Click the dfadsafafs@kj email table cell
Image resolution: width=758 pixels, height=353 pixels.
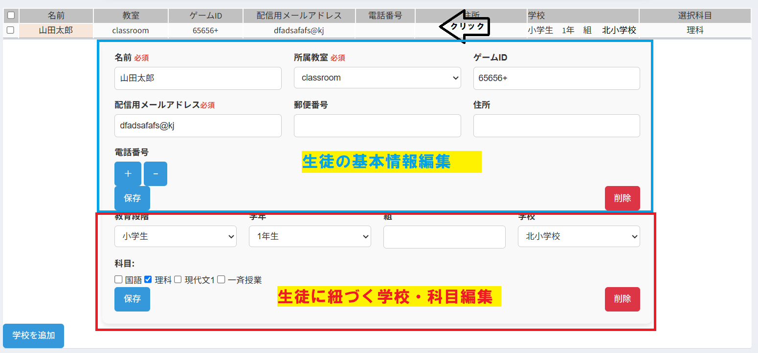tap(299, 30)
